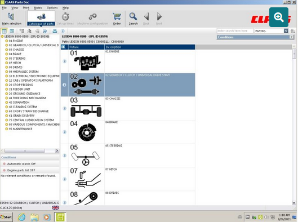Toggle Engine parts list OFF indicator

[x=4, y=170]
